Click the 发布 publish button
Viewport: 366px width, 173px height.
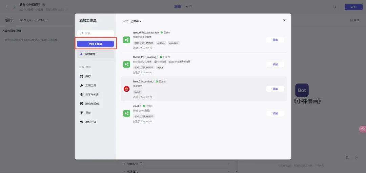click(353, 7)
